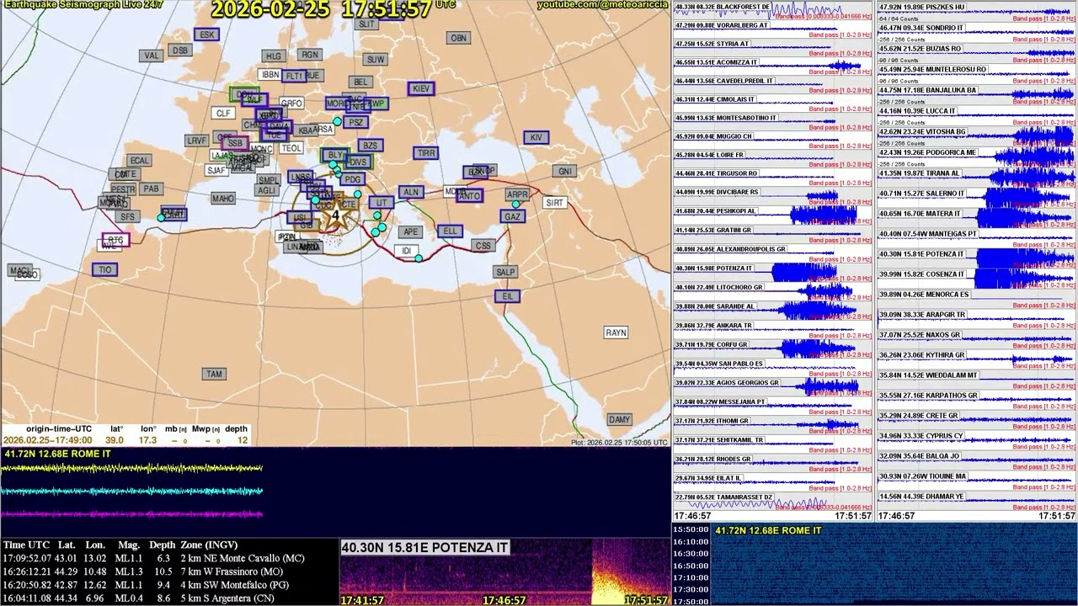Click the ELL station box
The image size is (1078, 606).
click(x=451, y=231)
